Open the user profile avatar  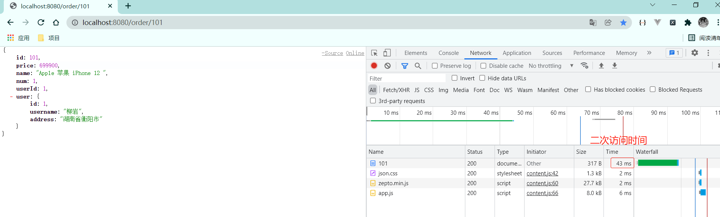click(x=703, y=22)
